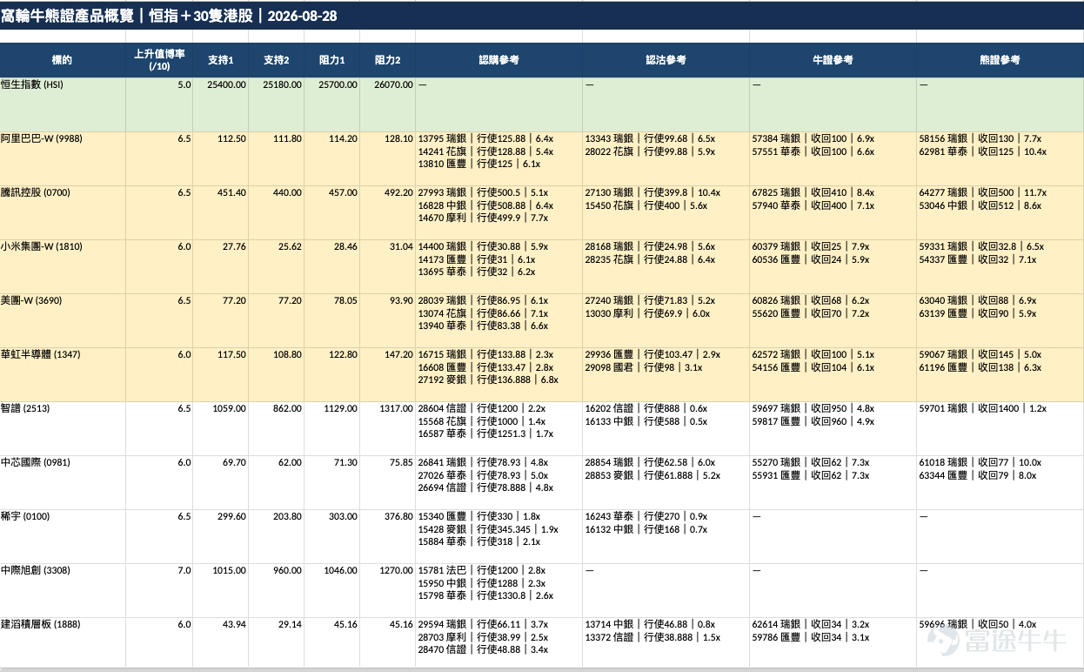This screenshot has height=672, width=1084.
Task: Click the 建滔積層板 (1888) row label
Action: 41,624
